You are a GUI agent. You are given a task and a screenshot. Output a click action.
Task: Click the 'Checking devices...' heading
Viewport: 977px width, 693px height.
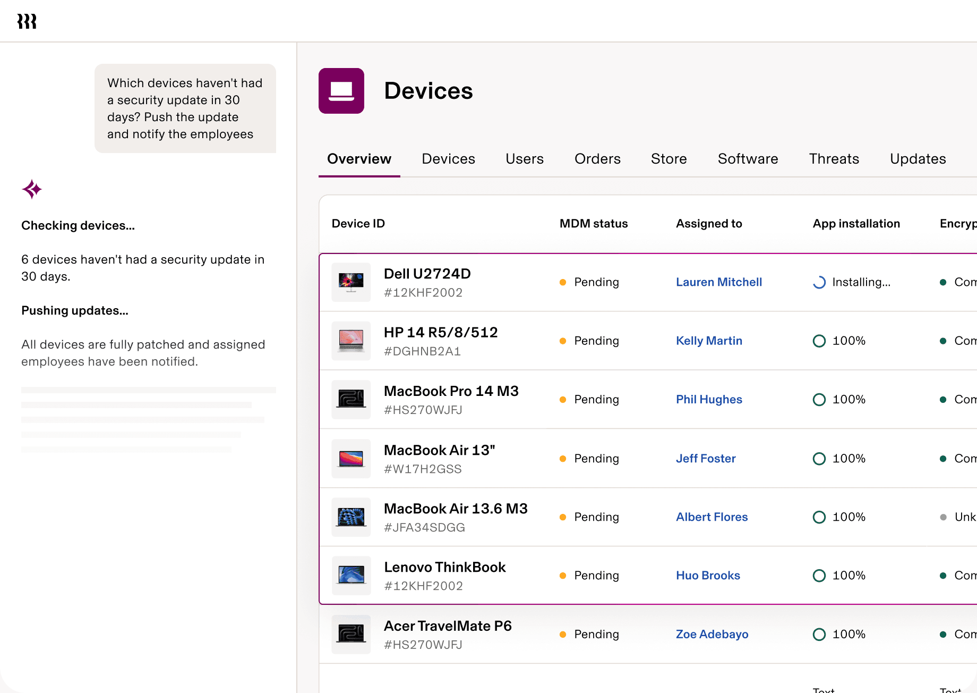pyautogui.click(x=78, y=226)
